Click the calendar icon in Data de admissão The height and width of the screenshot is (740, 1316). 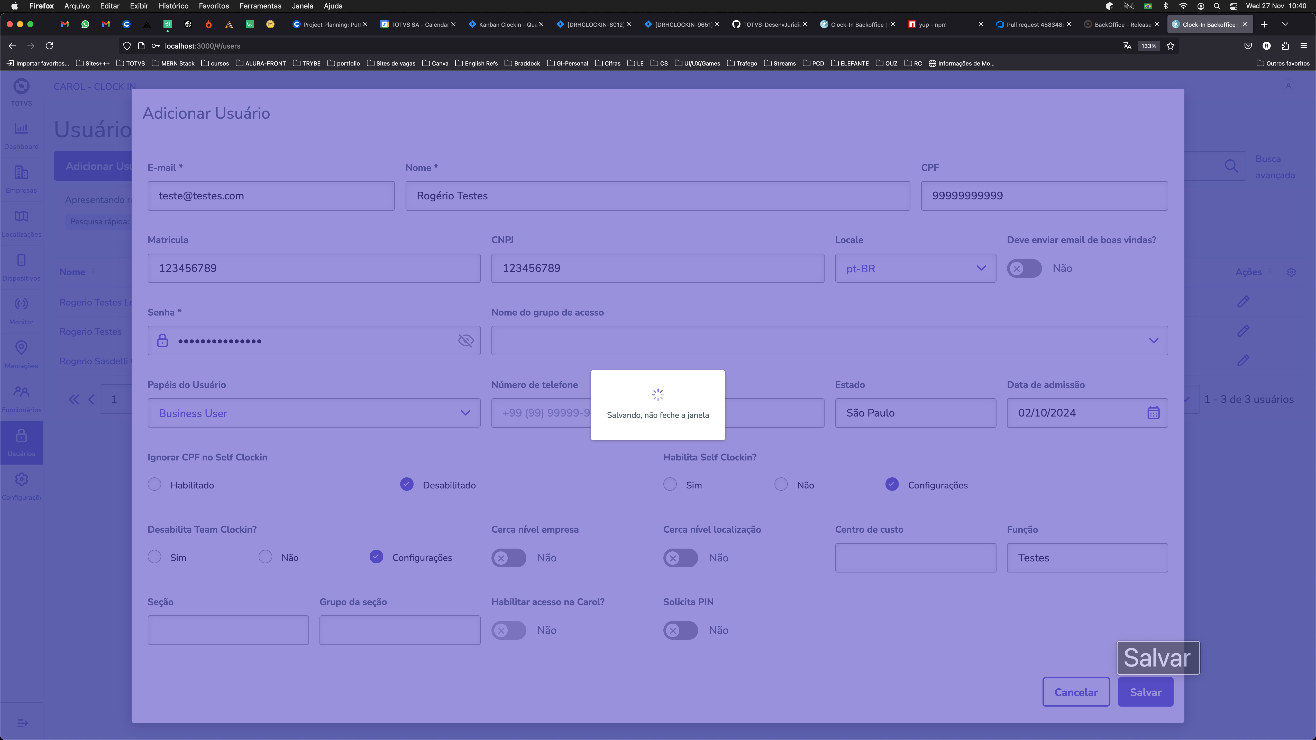coord(1153,413)
